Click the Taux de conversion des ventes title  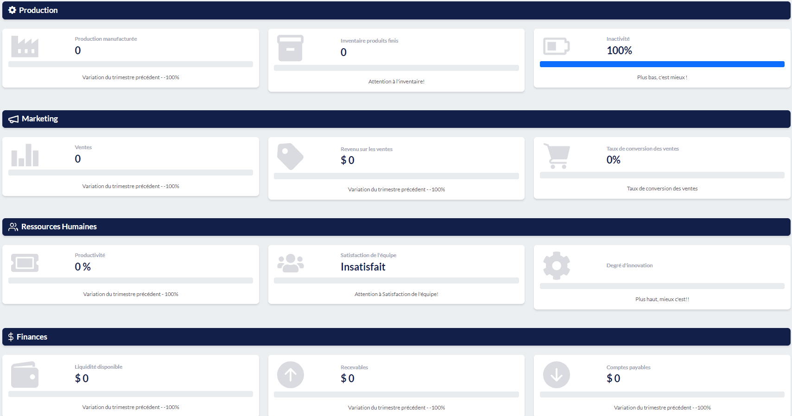[x=642, y=149]
